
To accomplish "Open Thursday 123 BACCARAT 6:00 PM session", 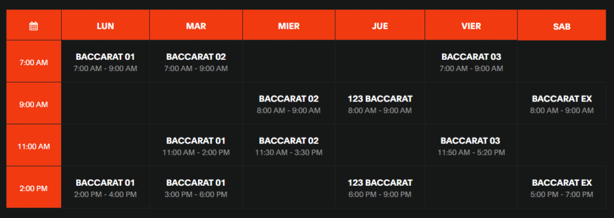I will 380,188.
